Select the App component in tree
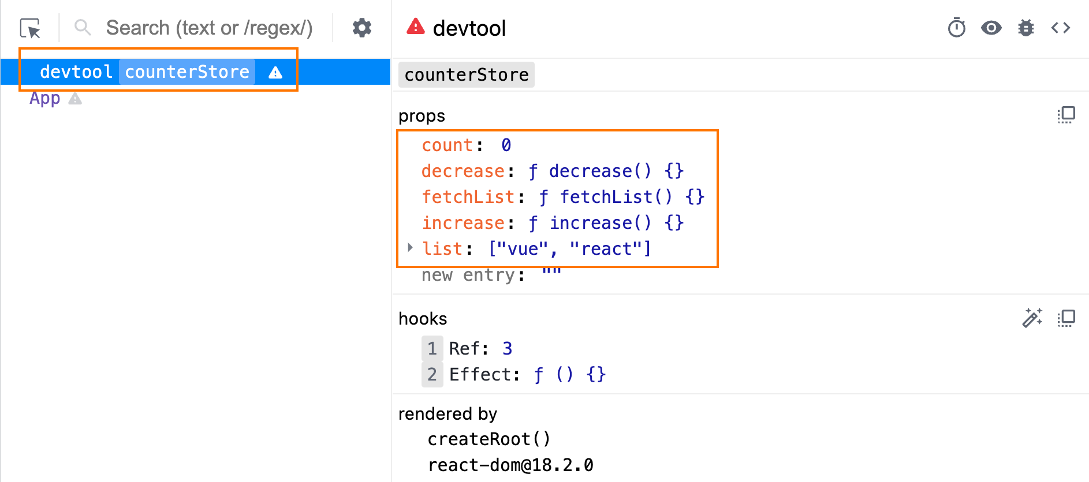The image size is (1089, 482). (x=45, y=99)
